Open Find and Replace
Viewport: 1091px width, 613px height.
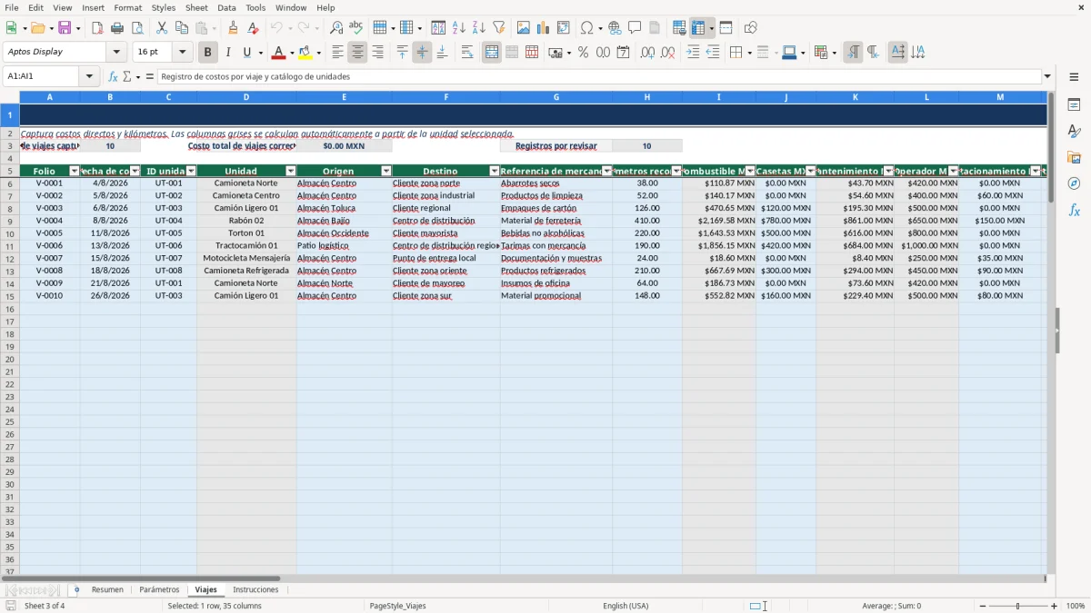point(336,28)
